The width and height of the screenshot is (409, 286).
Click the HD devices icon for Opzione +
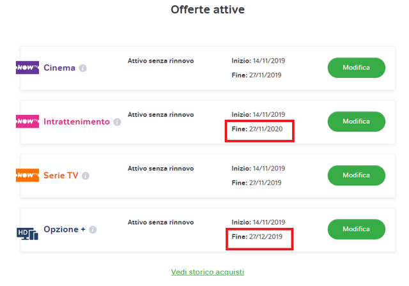pyautogui.click(x=27, y=234)
